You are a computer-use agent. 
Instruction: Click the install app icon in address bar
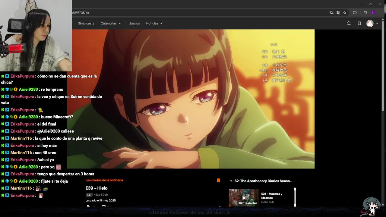[332, 13]
